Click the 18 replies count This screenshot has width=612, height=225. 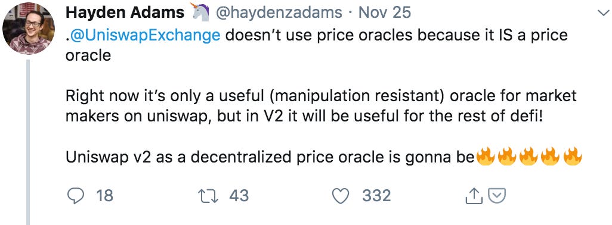(x=104, y=196)
